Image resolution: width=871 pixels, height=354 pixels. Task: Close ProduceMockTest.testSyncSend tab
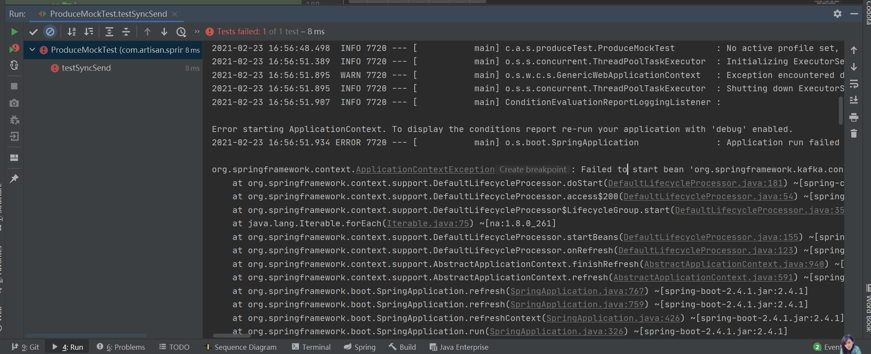click(x=175, y=14)
